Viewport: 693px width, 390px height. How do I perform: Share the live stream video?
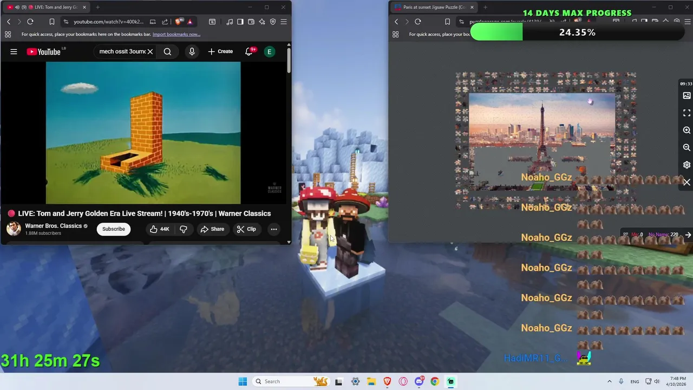pos(212,229)
